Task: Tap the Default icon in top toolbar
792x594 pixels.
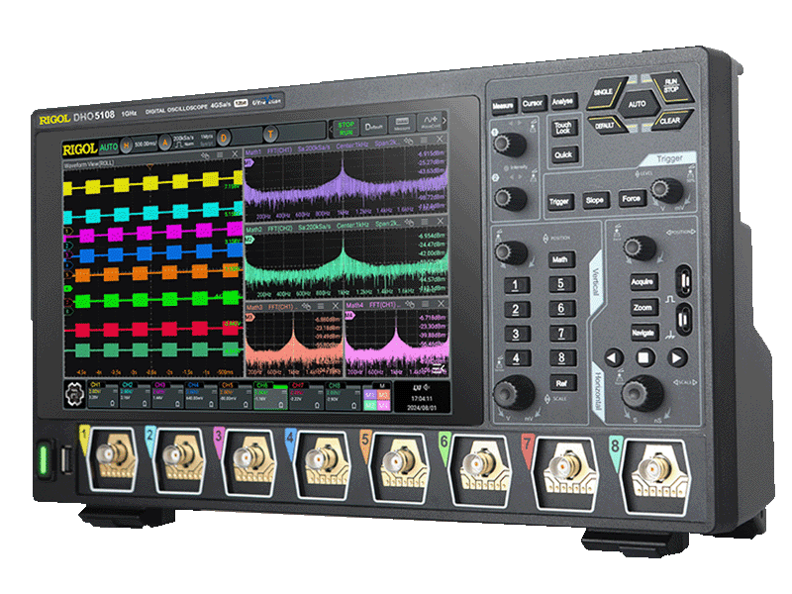Action: pos(374,127)
